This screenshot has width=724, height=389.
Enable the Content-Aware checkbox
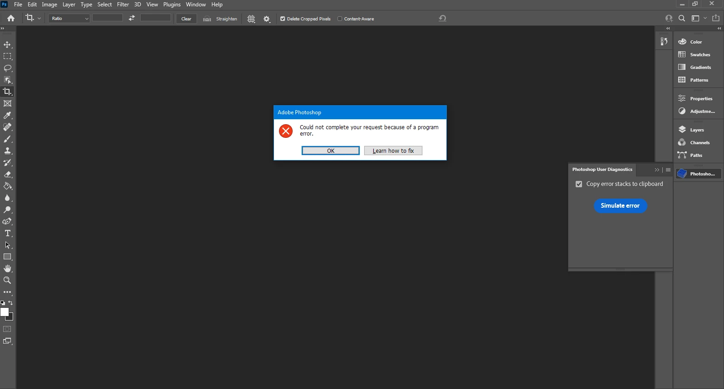[340, 19]
